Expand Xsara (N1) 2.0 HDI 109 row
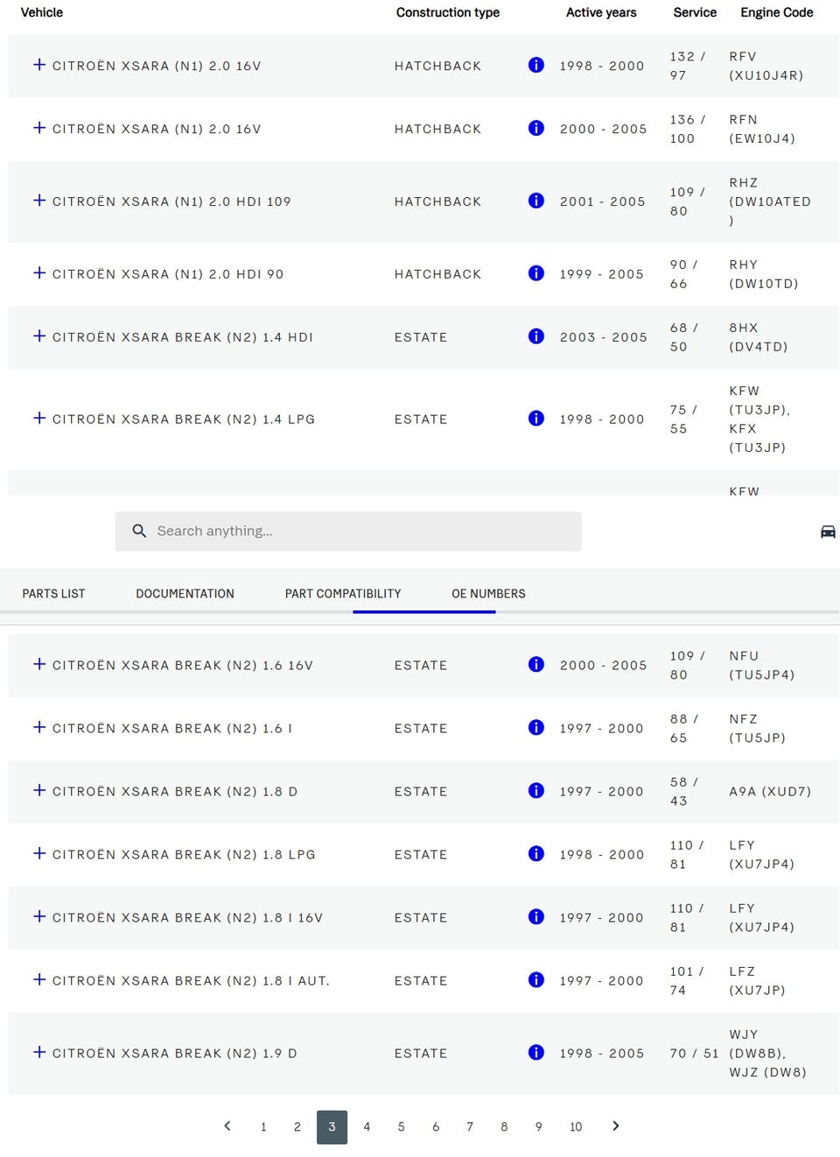 coord(39,201)
